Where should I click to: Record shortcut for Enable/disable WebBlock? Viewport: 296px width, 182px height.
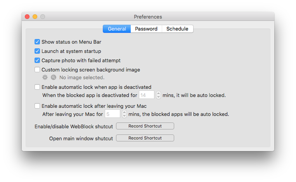coord(145,126)
